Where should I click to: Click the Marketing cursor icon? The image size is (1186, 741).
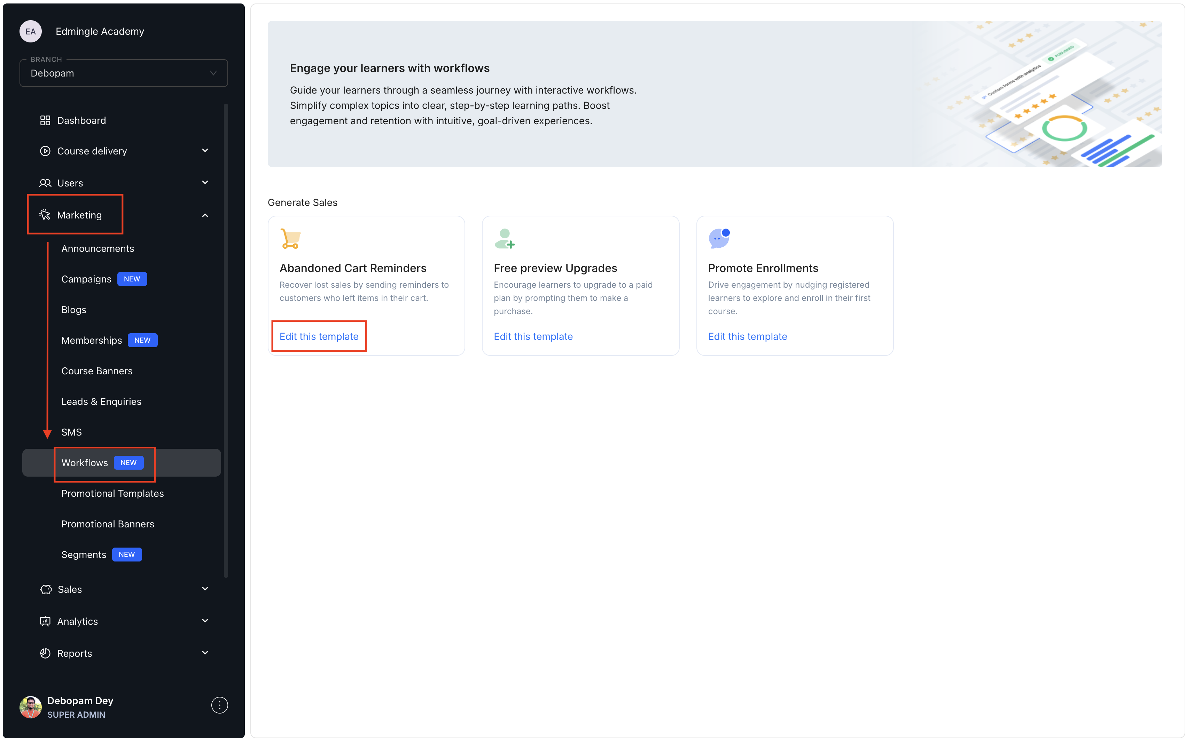click(x=45, y=215)
